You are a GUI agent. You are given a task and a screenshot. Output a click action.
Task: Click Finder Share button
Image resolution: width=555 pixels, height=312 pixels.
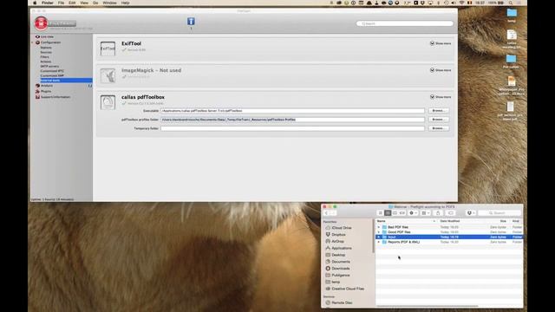pyautogui.click(x=438, y=213)
